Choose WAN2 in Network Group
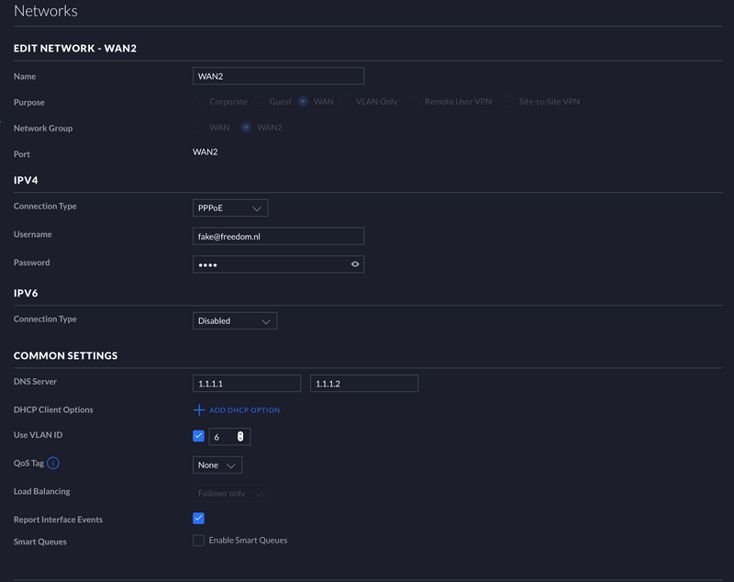Image resolution: width=734 pixels, height=582 pixels. tap(246, 127)
